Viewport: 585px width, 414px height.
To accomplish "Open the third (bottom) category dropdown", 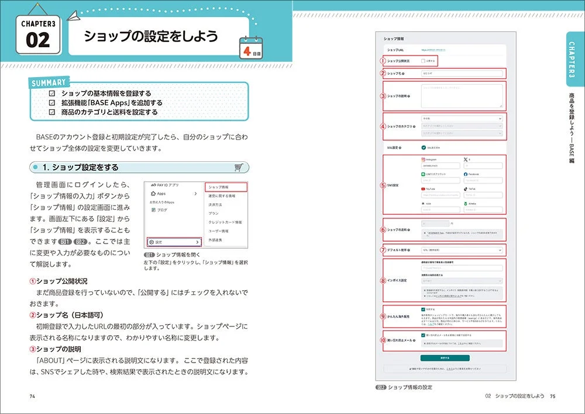I will click(462, 133).
